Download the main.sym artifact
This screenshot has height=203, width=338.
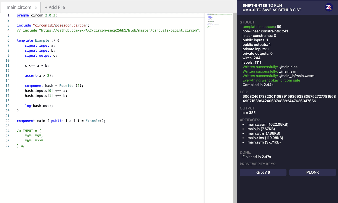[264, 142]
